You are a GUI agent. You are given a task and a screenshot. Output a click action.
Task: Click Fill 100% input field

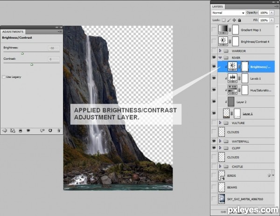(264, 20)
